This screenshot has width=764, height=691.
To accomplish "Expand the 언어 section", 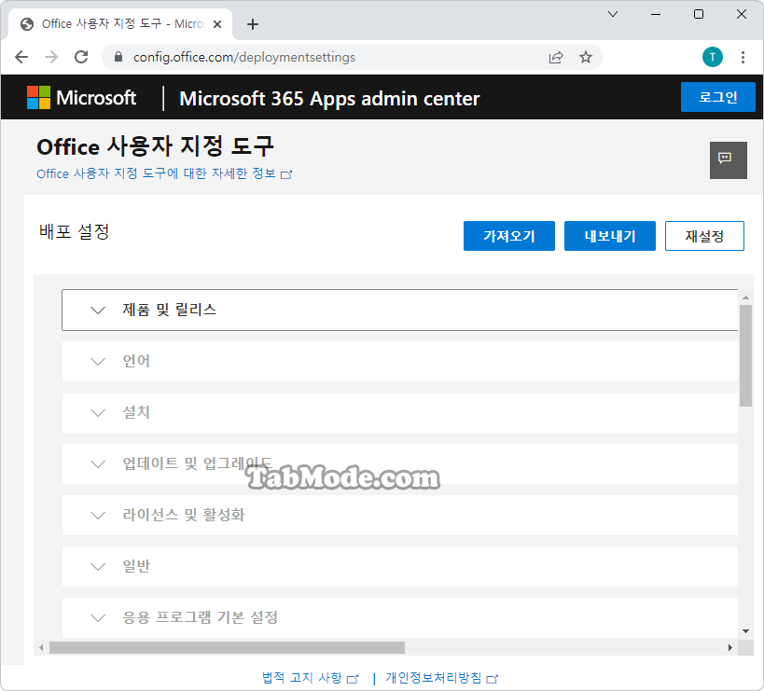I will (399, 361).
